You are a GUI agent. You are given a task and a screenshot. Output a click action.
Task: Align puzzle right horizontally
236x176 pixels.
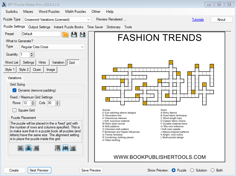pyautogui.click(x=36, y=148)
